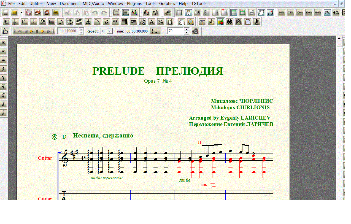Start playback with the play button
The height and width of the screenshot is (224, 351).
[x=31, y=31]
